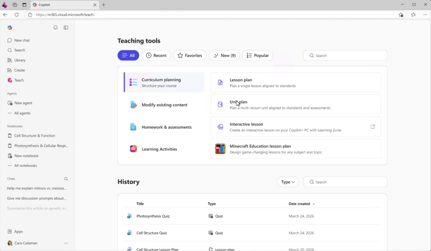Select the All filter tab
This screenshot has height=251, width=431.
[128, 56]
